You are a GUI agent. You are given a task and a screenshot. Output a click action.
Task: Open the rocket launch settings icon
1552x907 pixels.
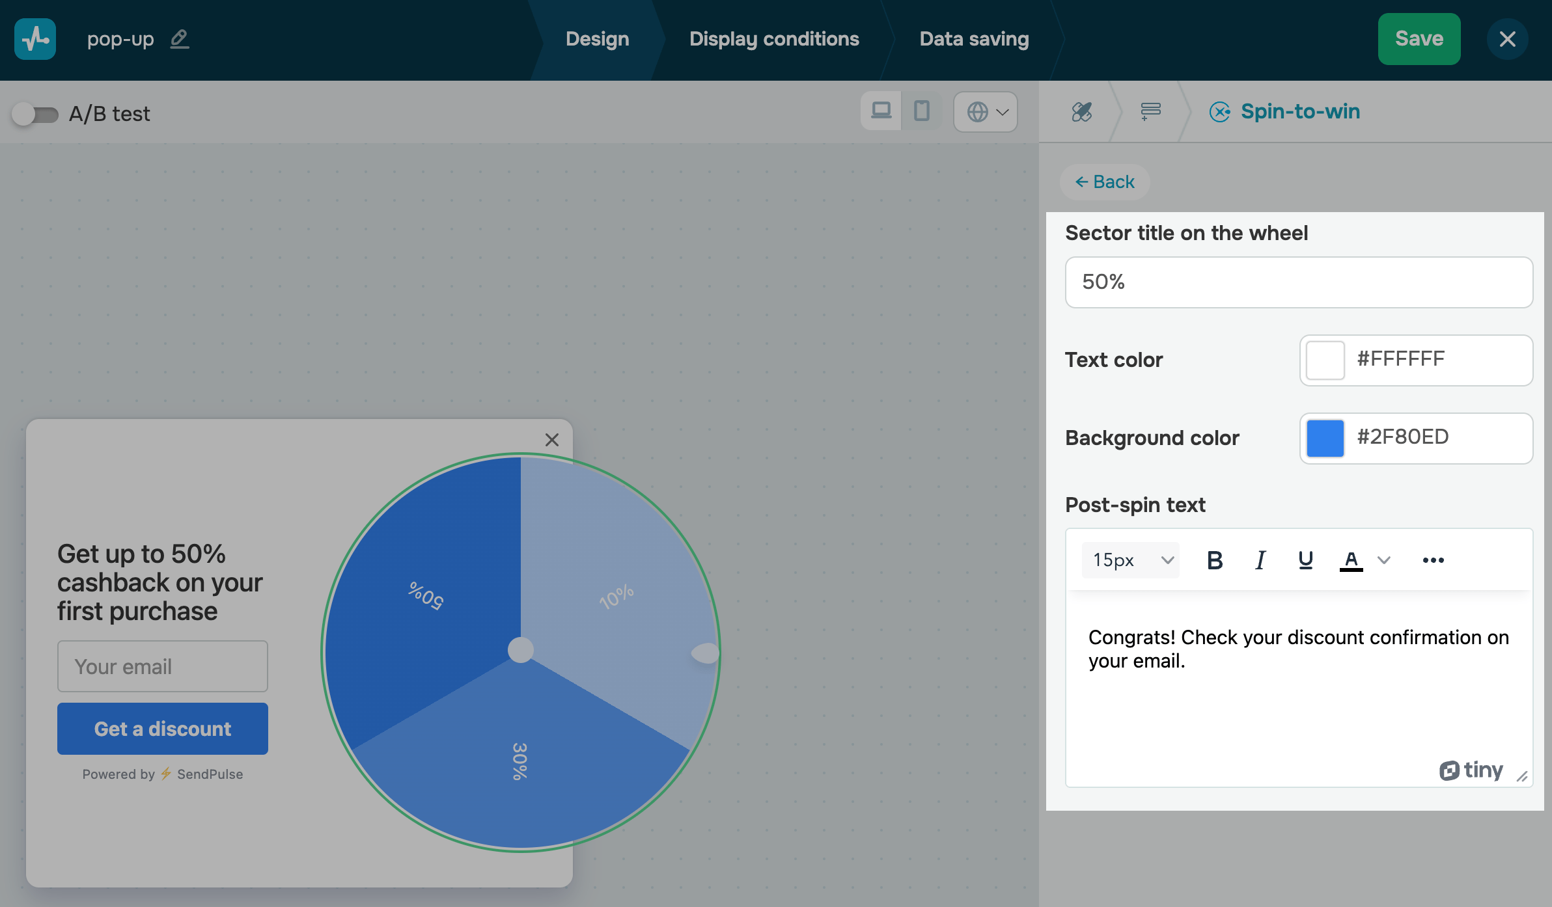pyautogui.click(x=1081, y=112)
